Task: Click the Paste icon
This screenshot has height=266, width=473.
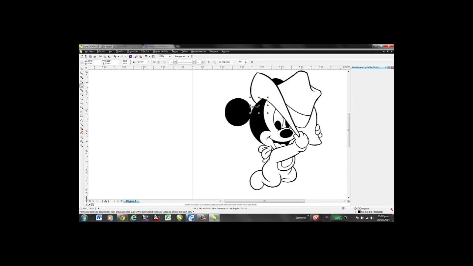Action: tap(109, 56)
